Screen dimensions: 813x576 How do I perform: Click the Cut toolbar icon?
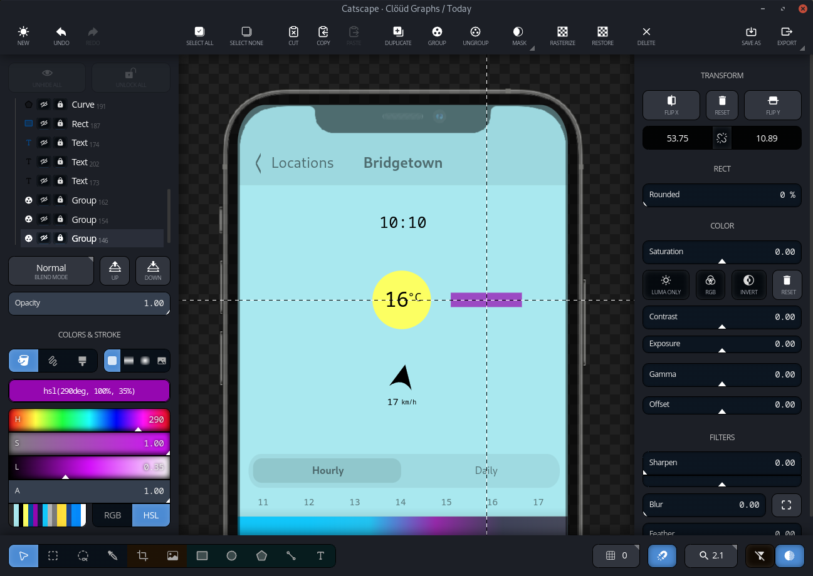pyautogui.click(x=293, y=36)
